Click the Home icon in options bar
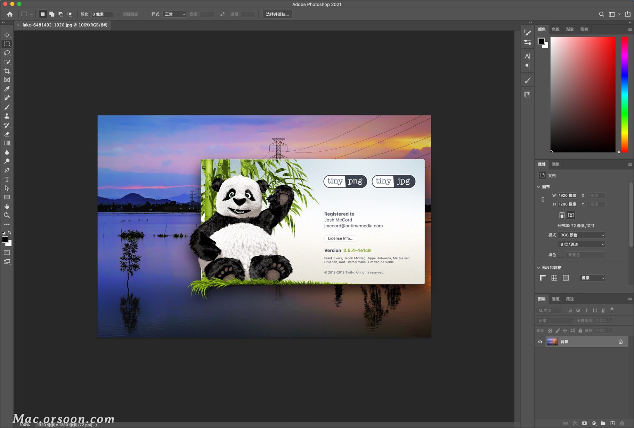 [10, 14]
